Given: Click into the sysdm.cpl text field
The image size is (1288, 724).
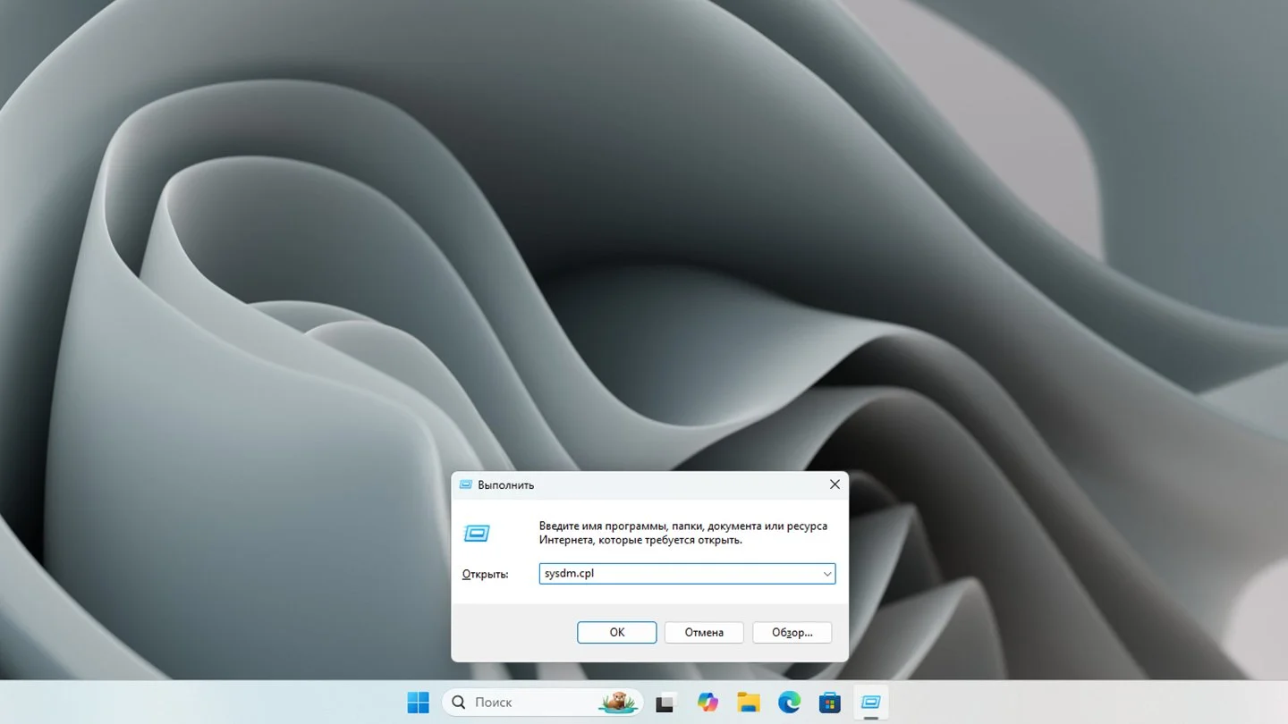Looking at the screenshot, I should pos(680,574).
